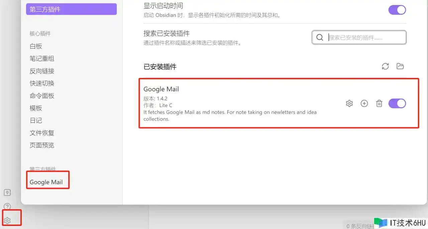Image resolution: width=428 pixels, height=229 pixels.
Task: Go to 反向链接 settings
Action: pyautogui.click(x=42, y=71)
